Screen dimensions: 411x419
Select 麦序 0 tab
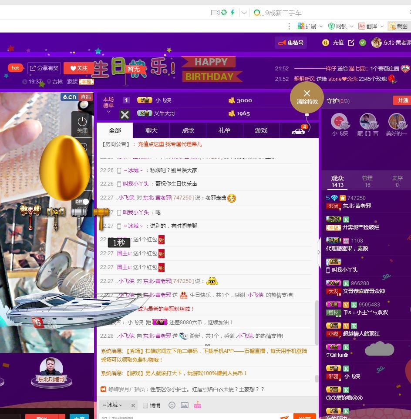click(x=398, y=181)
